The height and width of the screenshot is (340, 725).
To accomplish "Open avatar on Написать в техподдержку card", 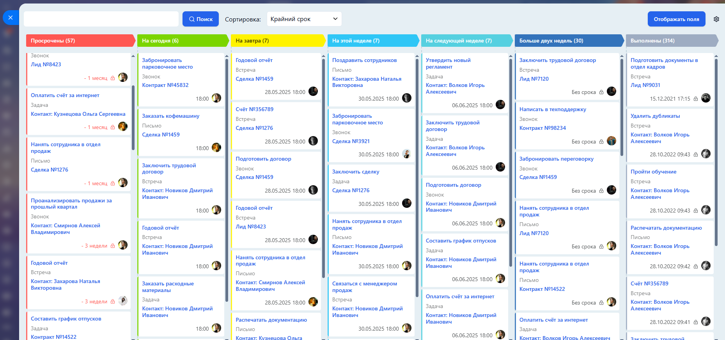I will tap(612, 141).
